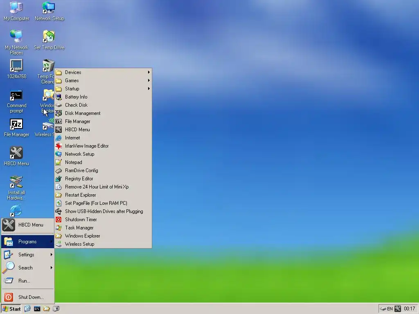Launch Check Disk from Programs menu
The image size is (419, 314).
[x=103, y=105]
